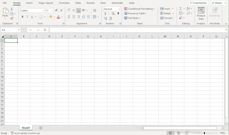Open the font size dropdown
This screenshot has width=229, height=135.
pos(53,11)
